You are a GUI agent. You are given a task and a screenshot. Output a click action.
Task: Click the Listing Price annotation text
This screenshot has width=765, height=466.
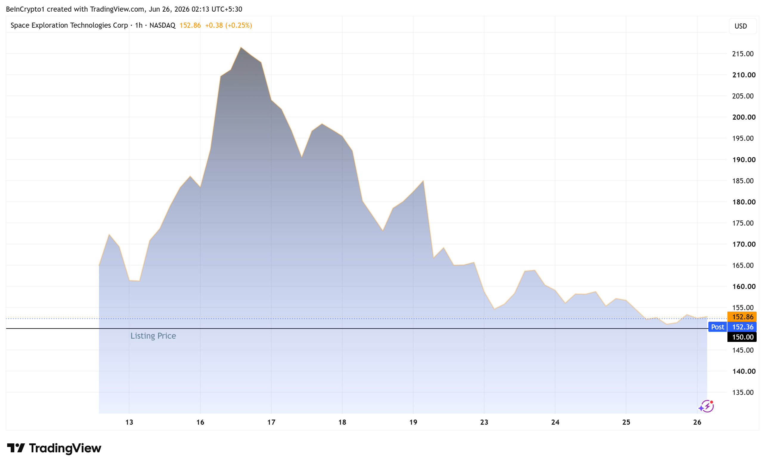153,336
